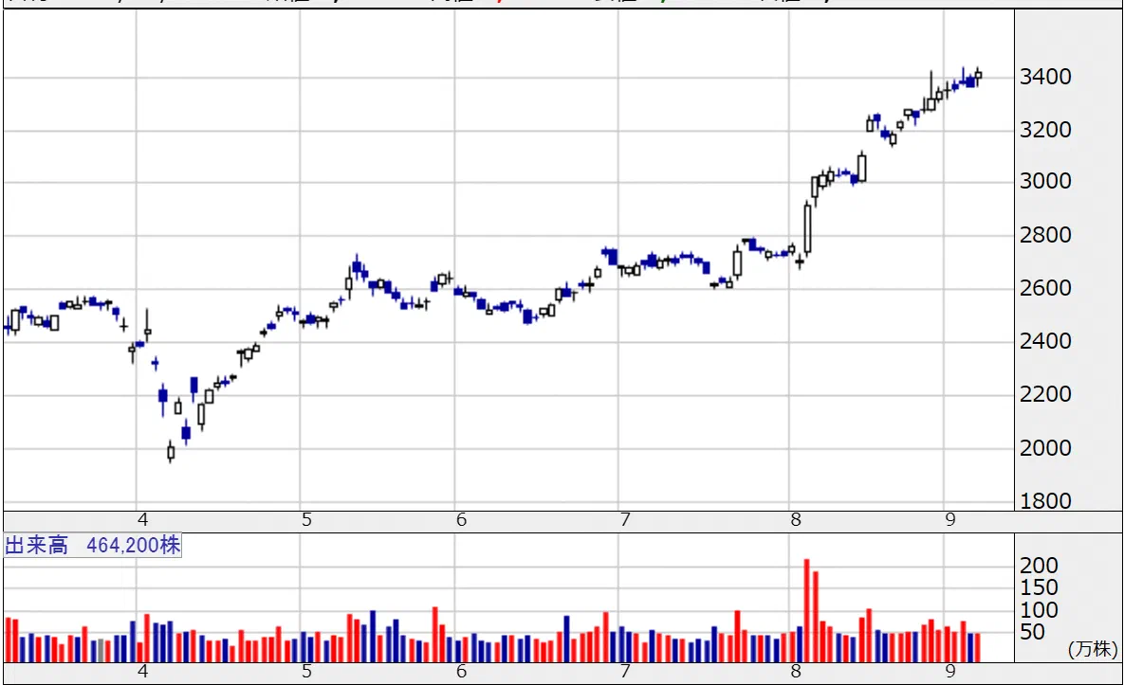Click the 出来高 464,200株 volume label

coord(92,545)
